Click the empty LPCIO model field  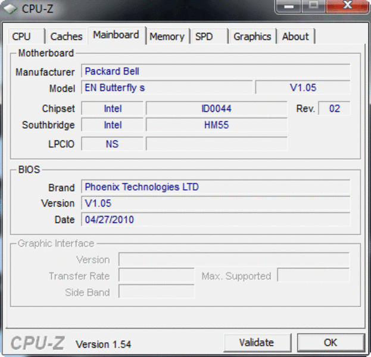click(x=217, y=144)
